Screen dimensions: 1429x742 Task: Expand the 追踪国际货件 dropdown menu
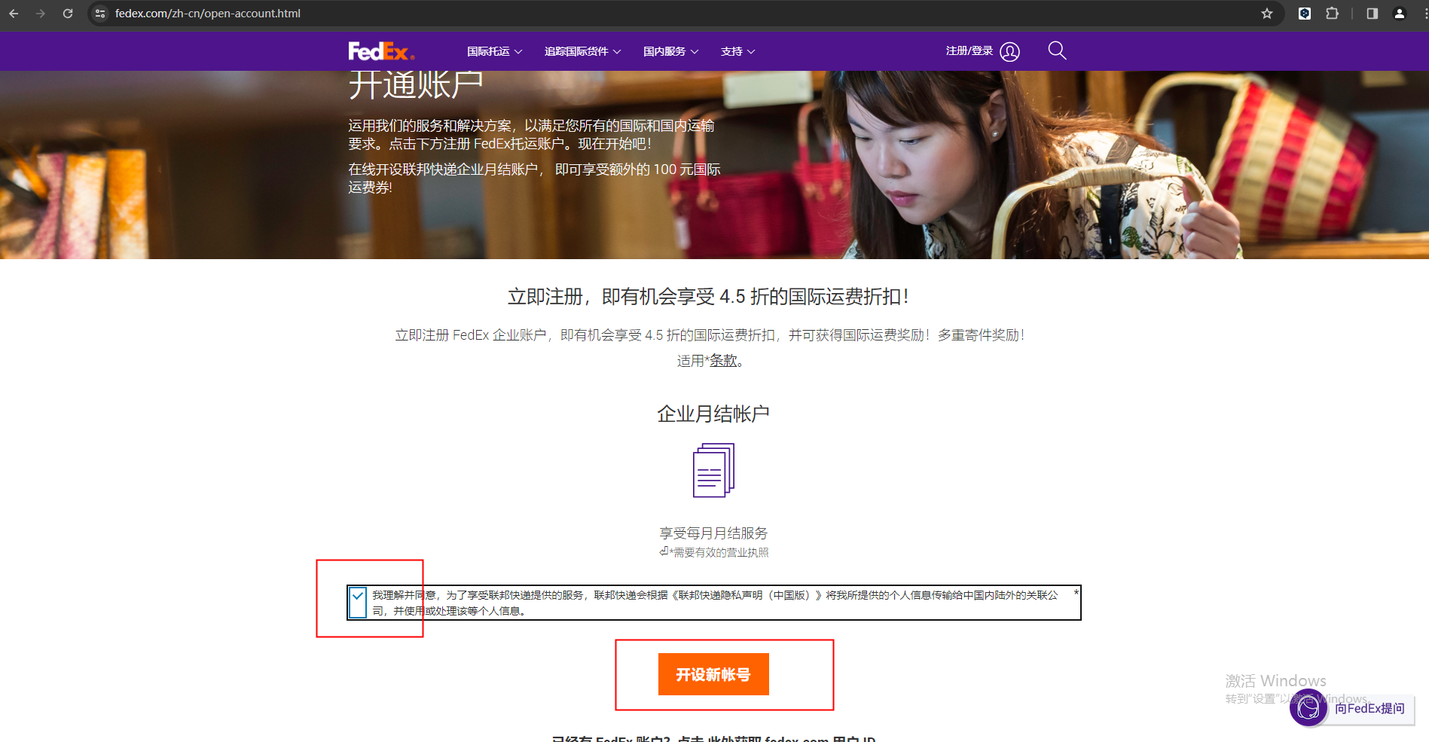pos(582,51)
